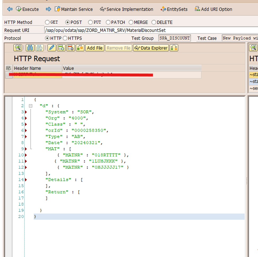Click the find next binoculars icon
Viewport: 258px width, 257px height.
tap(39, 48)
